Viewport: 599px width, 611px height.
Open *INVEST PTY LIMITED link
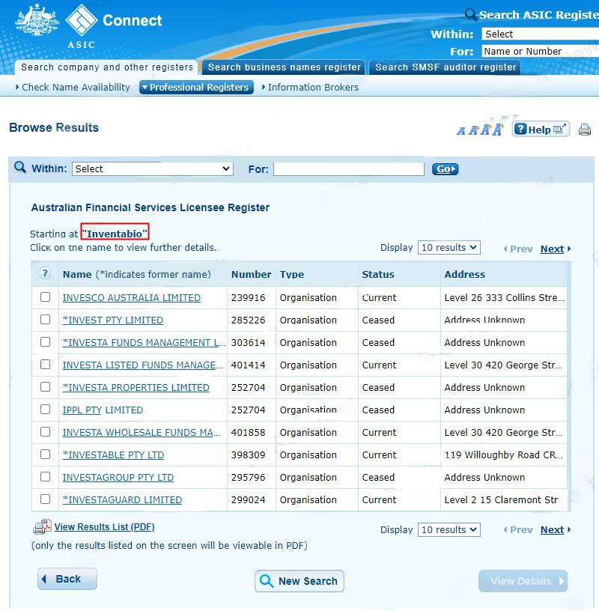point(113,320)
